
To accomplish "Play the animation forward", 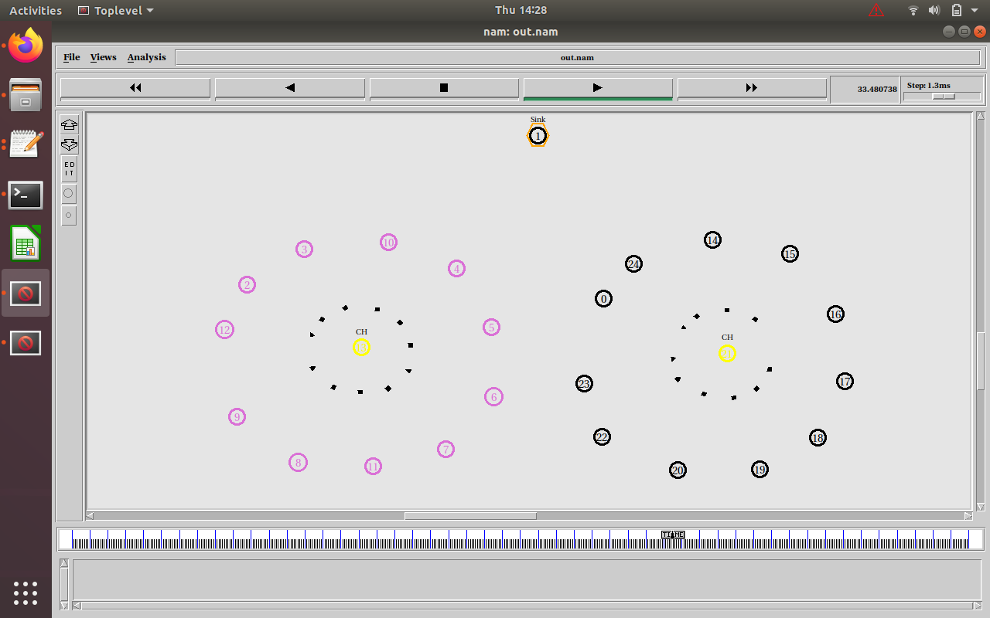I will [x=598, y=88].
